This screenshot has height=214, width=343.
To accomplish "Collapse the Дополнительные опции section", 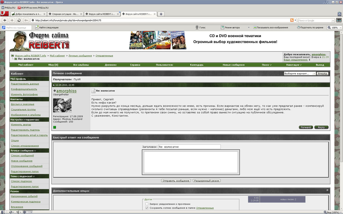I will [327, 190].
